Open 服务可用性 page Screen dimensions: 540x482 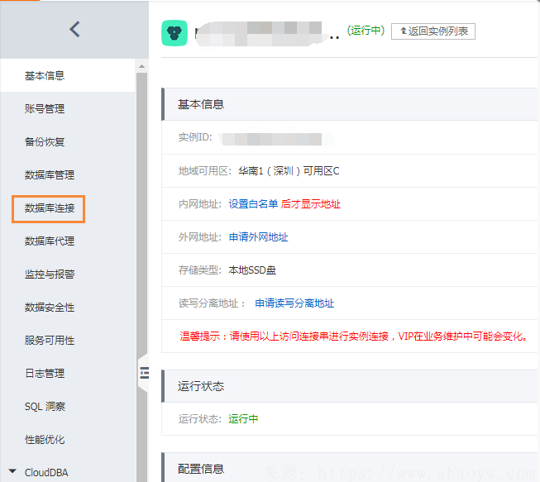pos(50,341)
